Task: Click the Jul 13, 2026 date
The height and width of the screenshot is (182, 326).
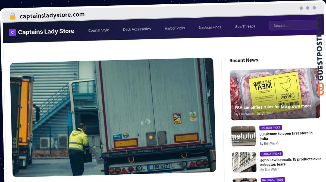Action: (265, 113)
